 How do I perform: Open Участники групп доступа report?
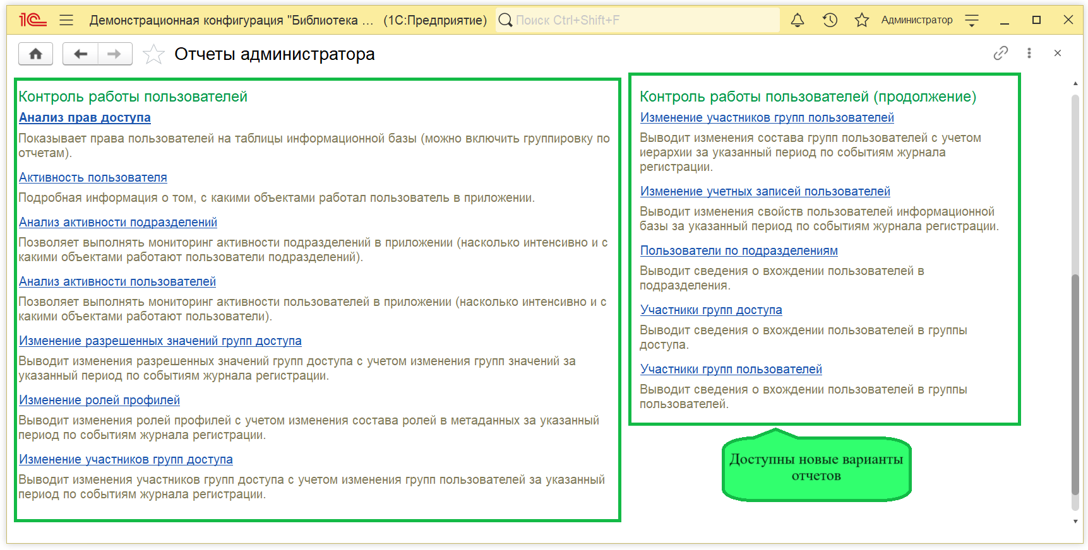(x=711, y=310)
